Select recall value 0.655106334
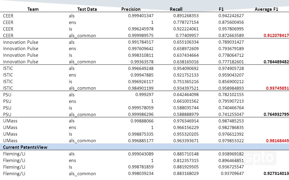 (x=186, y=42)
